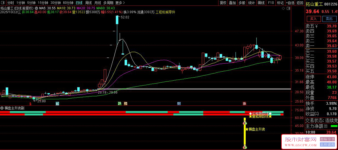
Task: Click the 净资 value 9.70
Action: pyautogui.click(x=333, y=109)
